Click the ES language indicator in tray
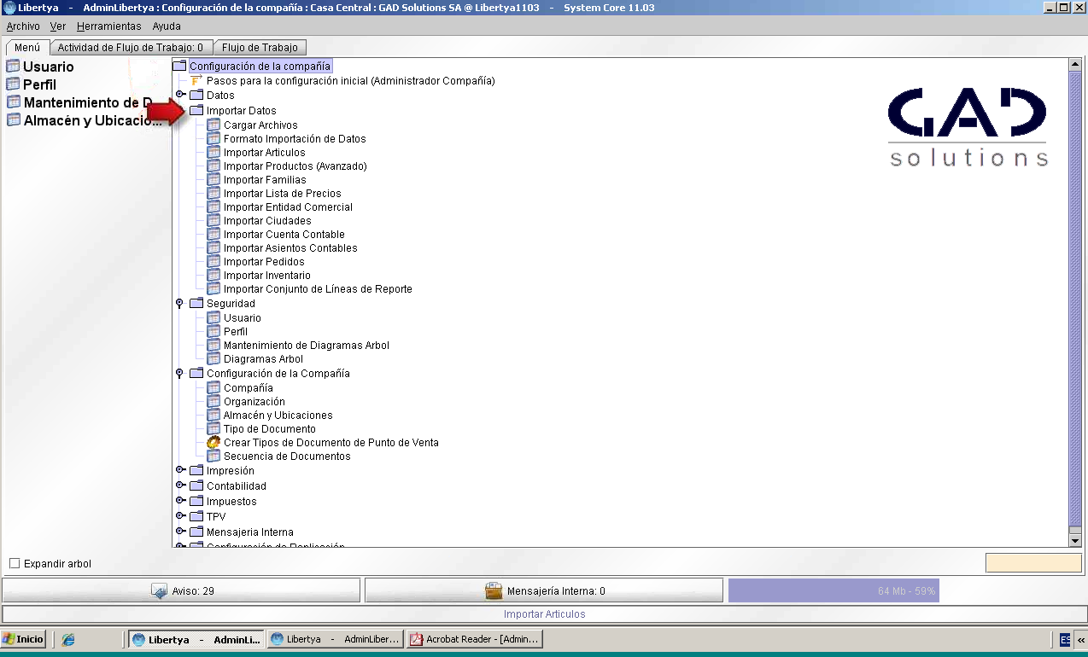This screenshot has width=1088, height=657. [x=1065, y=639]
